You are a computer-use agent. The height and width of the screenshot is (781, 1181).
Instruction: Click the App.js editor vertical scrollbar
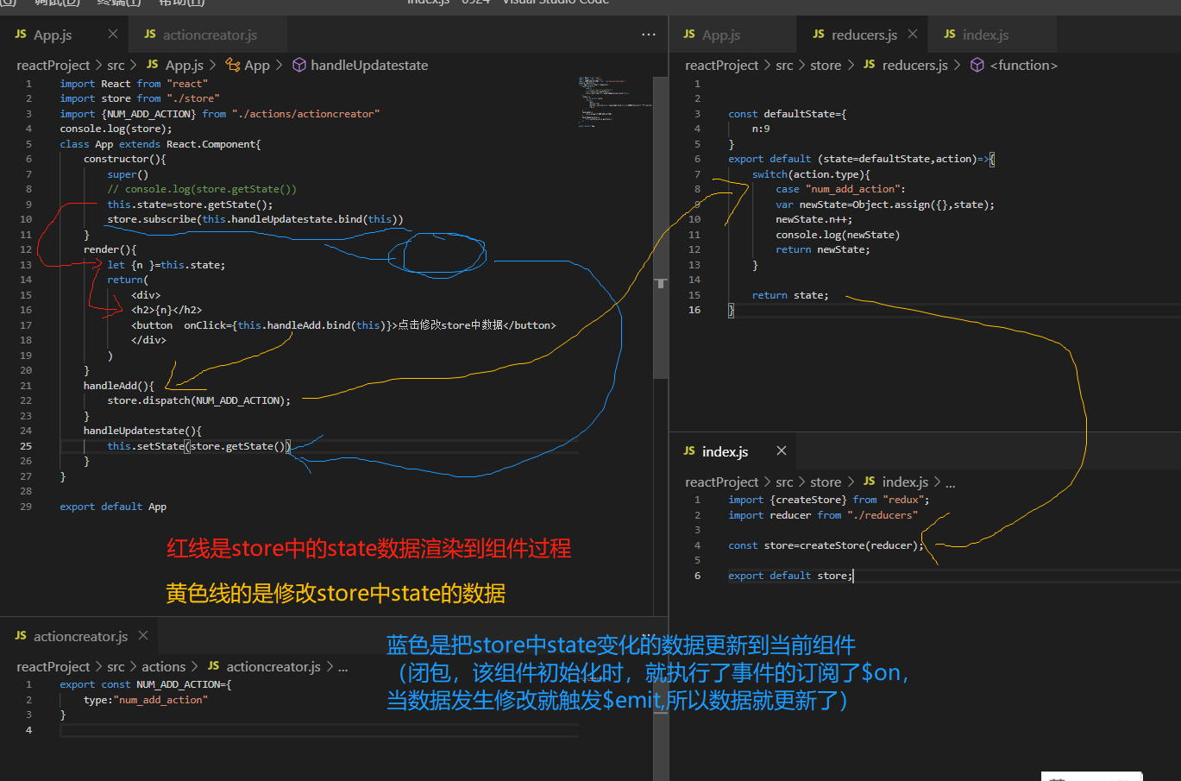coord(661,228)
